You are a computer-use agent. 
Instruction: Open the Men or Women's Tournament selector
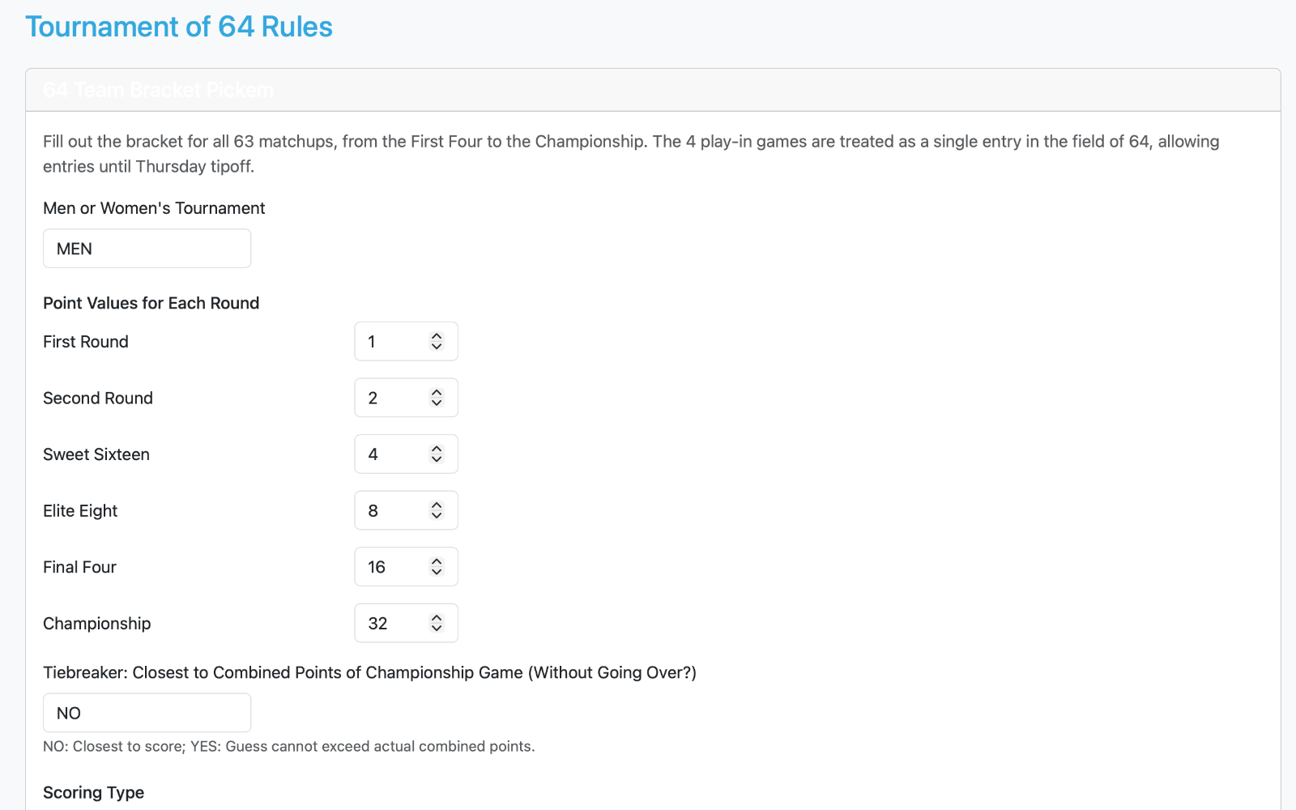click(x=147, y=248)
